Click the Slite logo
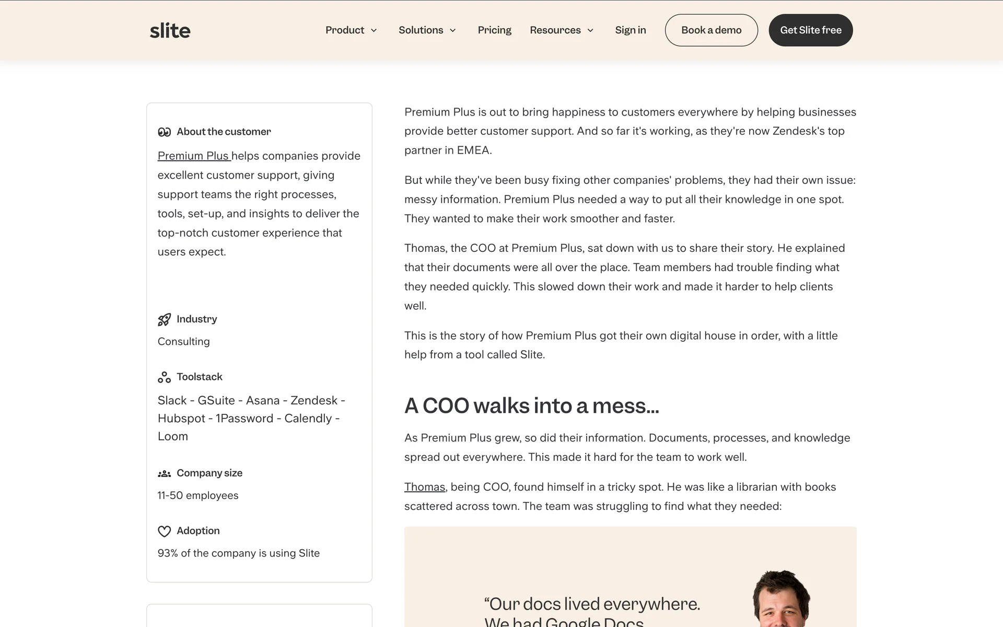 coord(170,31)
